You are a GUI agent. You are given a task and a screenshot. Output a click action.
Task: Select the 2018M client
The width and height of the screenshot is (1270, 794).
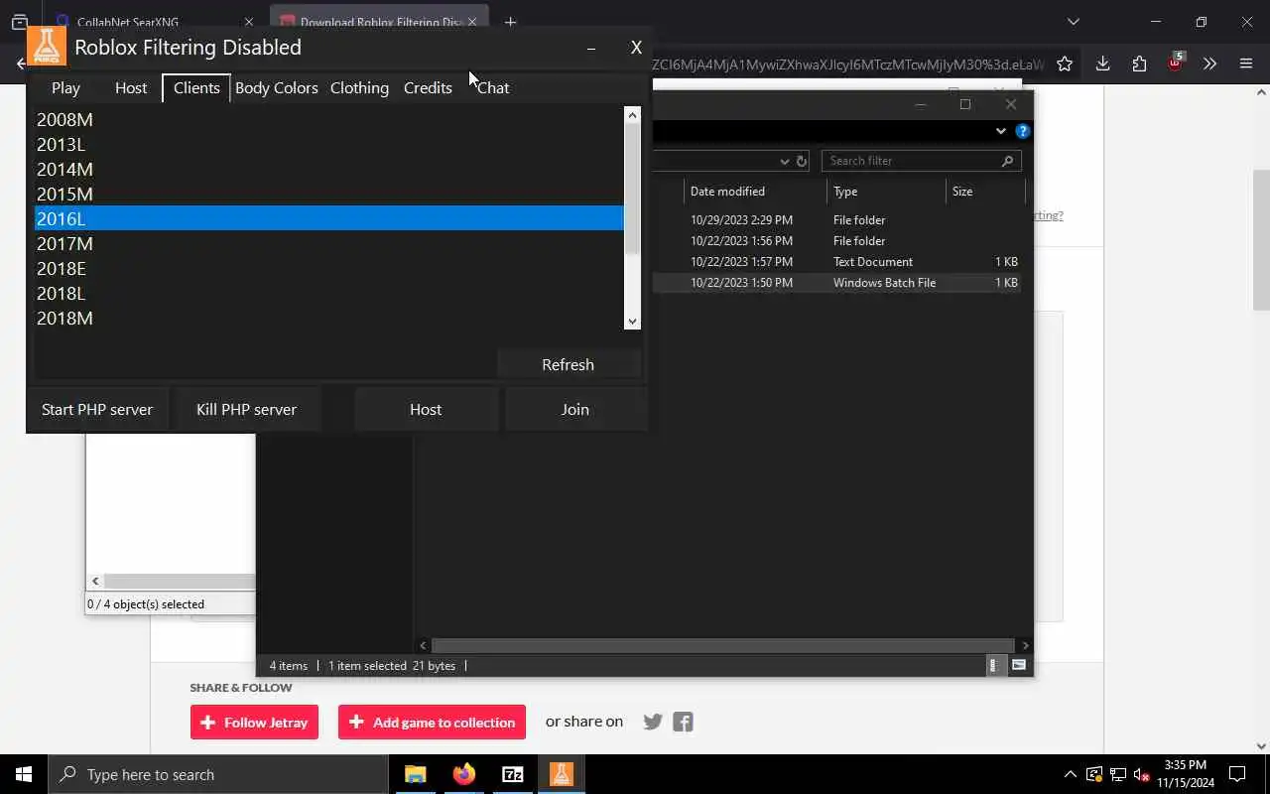click(328, 318)
